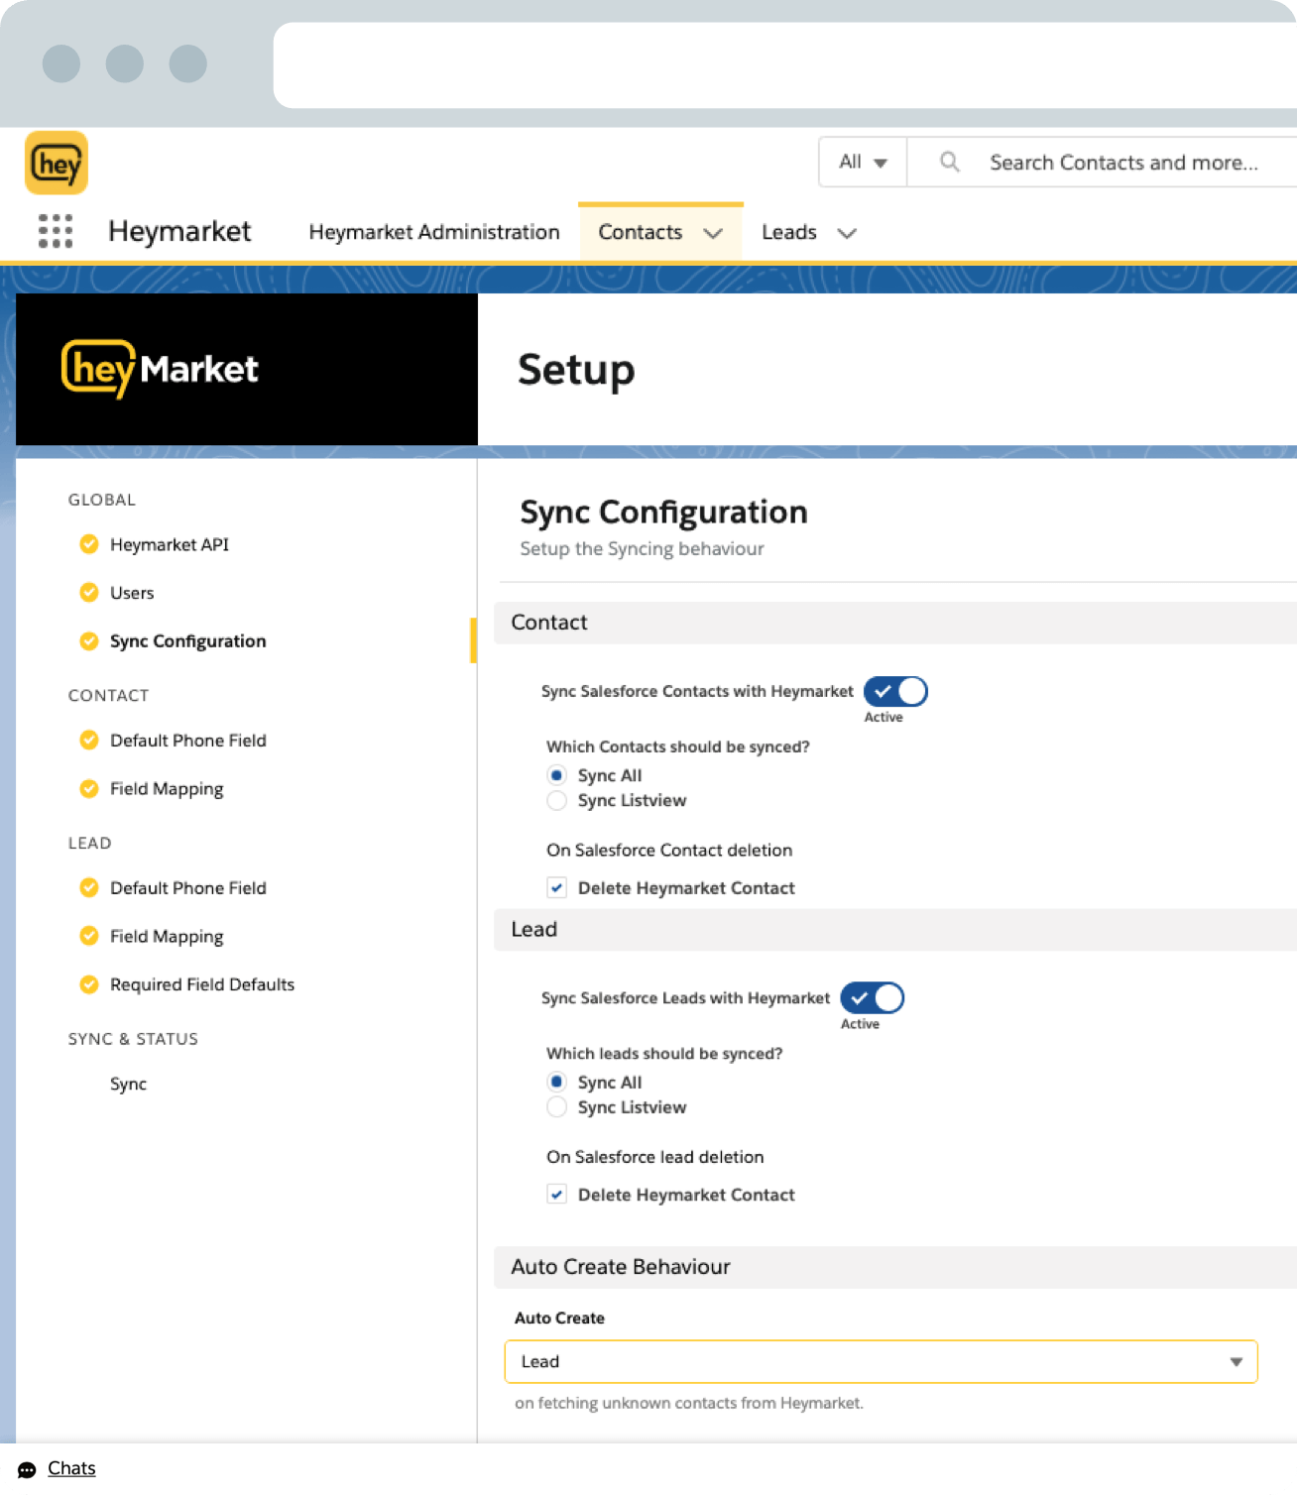The image size is (1297, 1495).
Task: Toggle Sync Salesforce Leads with Heymarket switch
Action: click(x=873, y=998)
